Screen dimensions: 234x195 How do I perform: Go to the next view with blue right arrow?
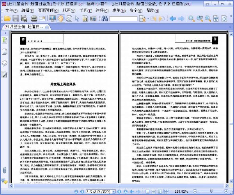click(181, 18)
